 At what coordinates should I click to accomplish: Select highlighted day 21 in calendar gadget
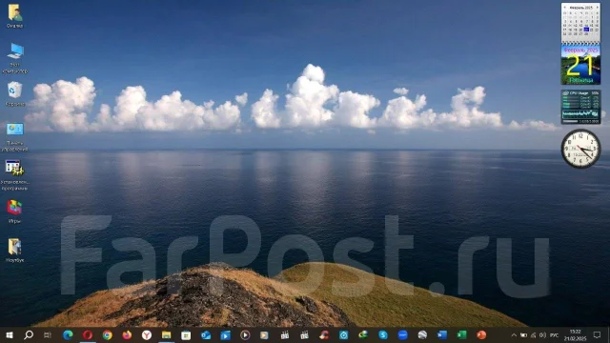(586, 30)
